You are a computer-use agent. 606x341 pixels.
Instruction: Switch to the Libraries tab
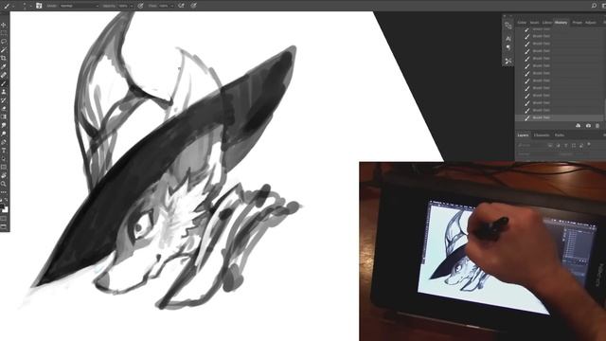[x=547, y=23]
